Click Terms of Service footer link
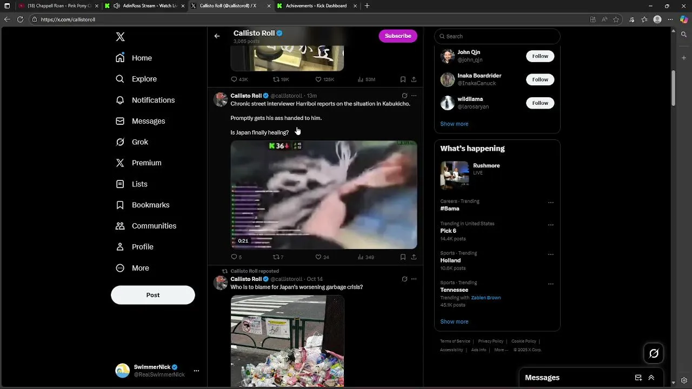This screenshot has height=389, width=692. point(455,341)
